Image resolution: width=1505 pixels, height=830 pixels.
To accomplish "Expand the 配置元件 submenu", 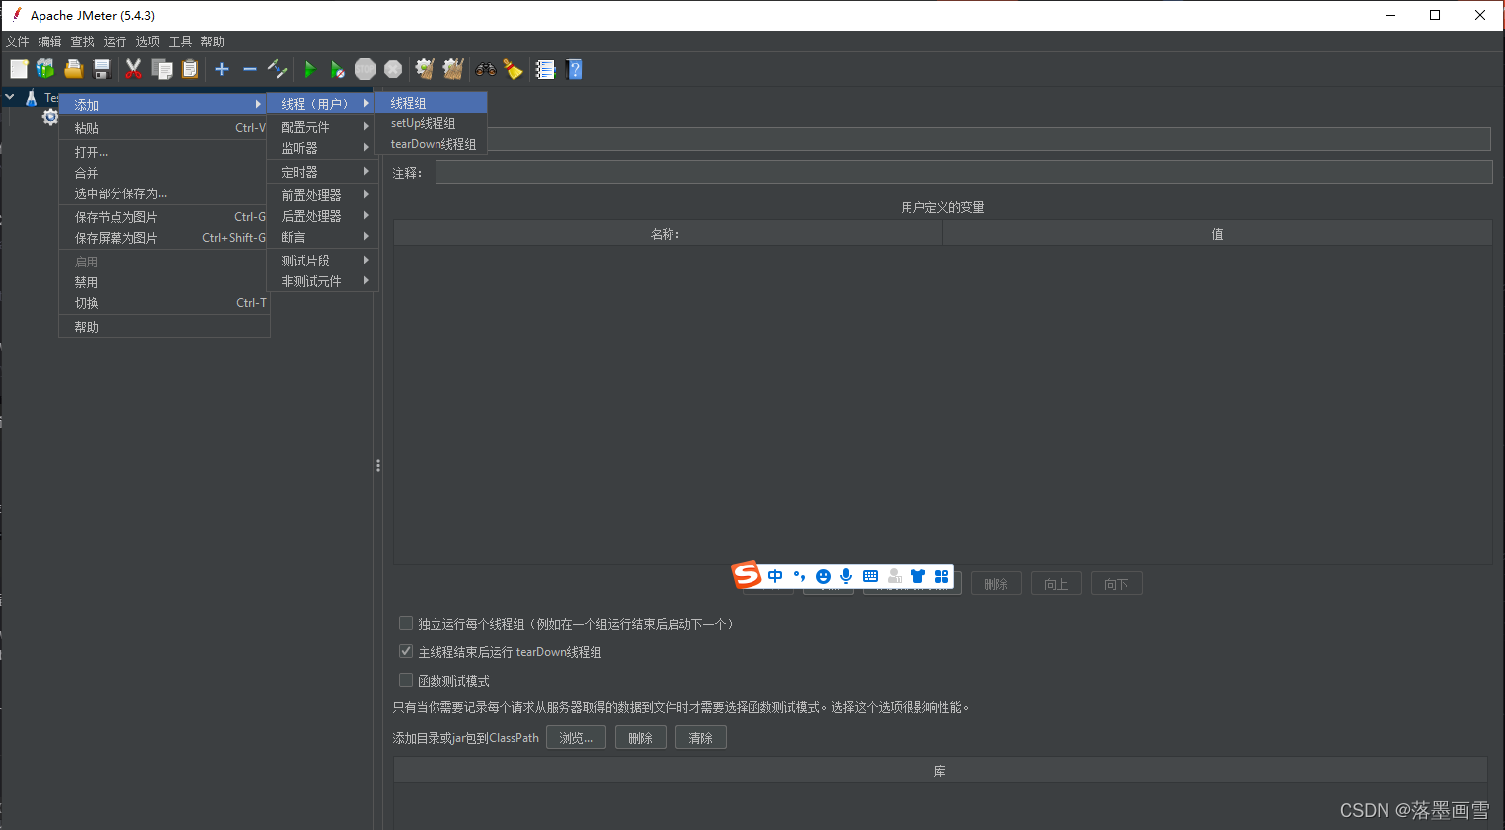I will tap(323, 127).
